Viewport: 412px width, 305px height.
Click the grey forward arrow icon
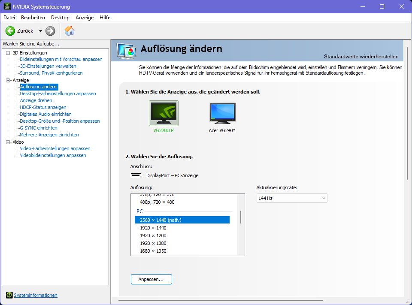coord(50,31)
